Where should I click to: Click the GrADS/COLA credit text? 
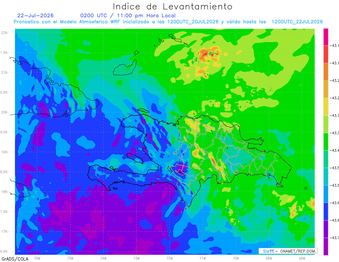[x=14, y=259]
